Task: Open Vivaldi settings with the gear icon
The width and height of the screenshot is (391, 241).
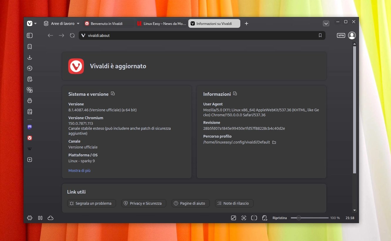Action: tap(30, 218)
